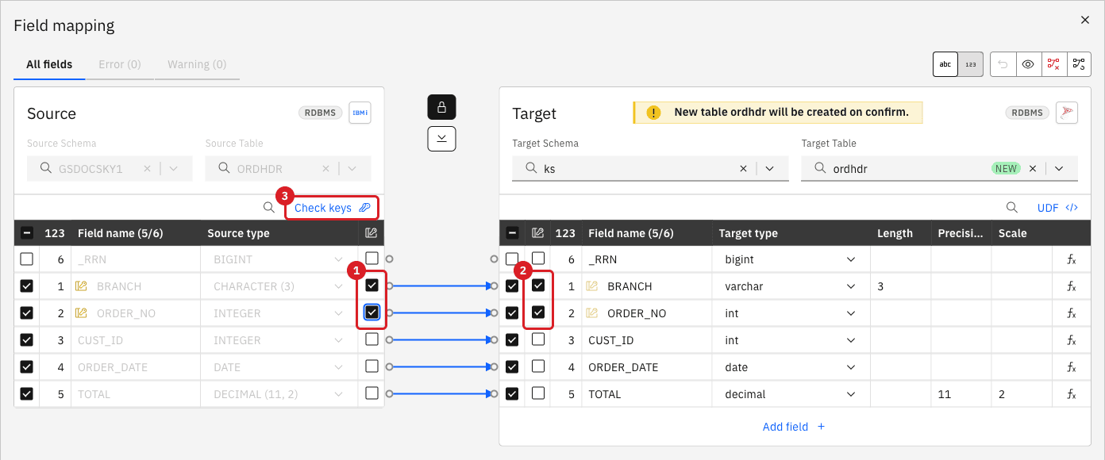Toggle target select-all header checkbox
The width and height of the screenshot is (1105, 460).
point(512,233)
